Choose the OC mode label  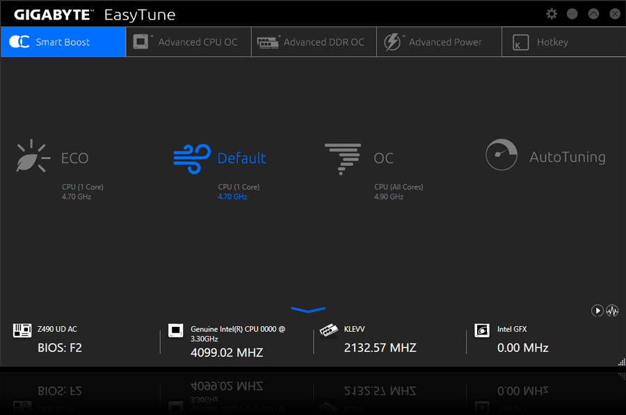click(384, 158)
